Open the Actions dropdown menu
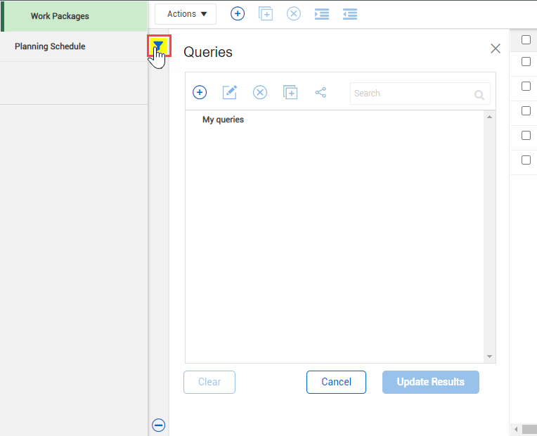 tap(186, 14)
